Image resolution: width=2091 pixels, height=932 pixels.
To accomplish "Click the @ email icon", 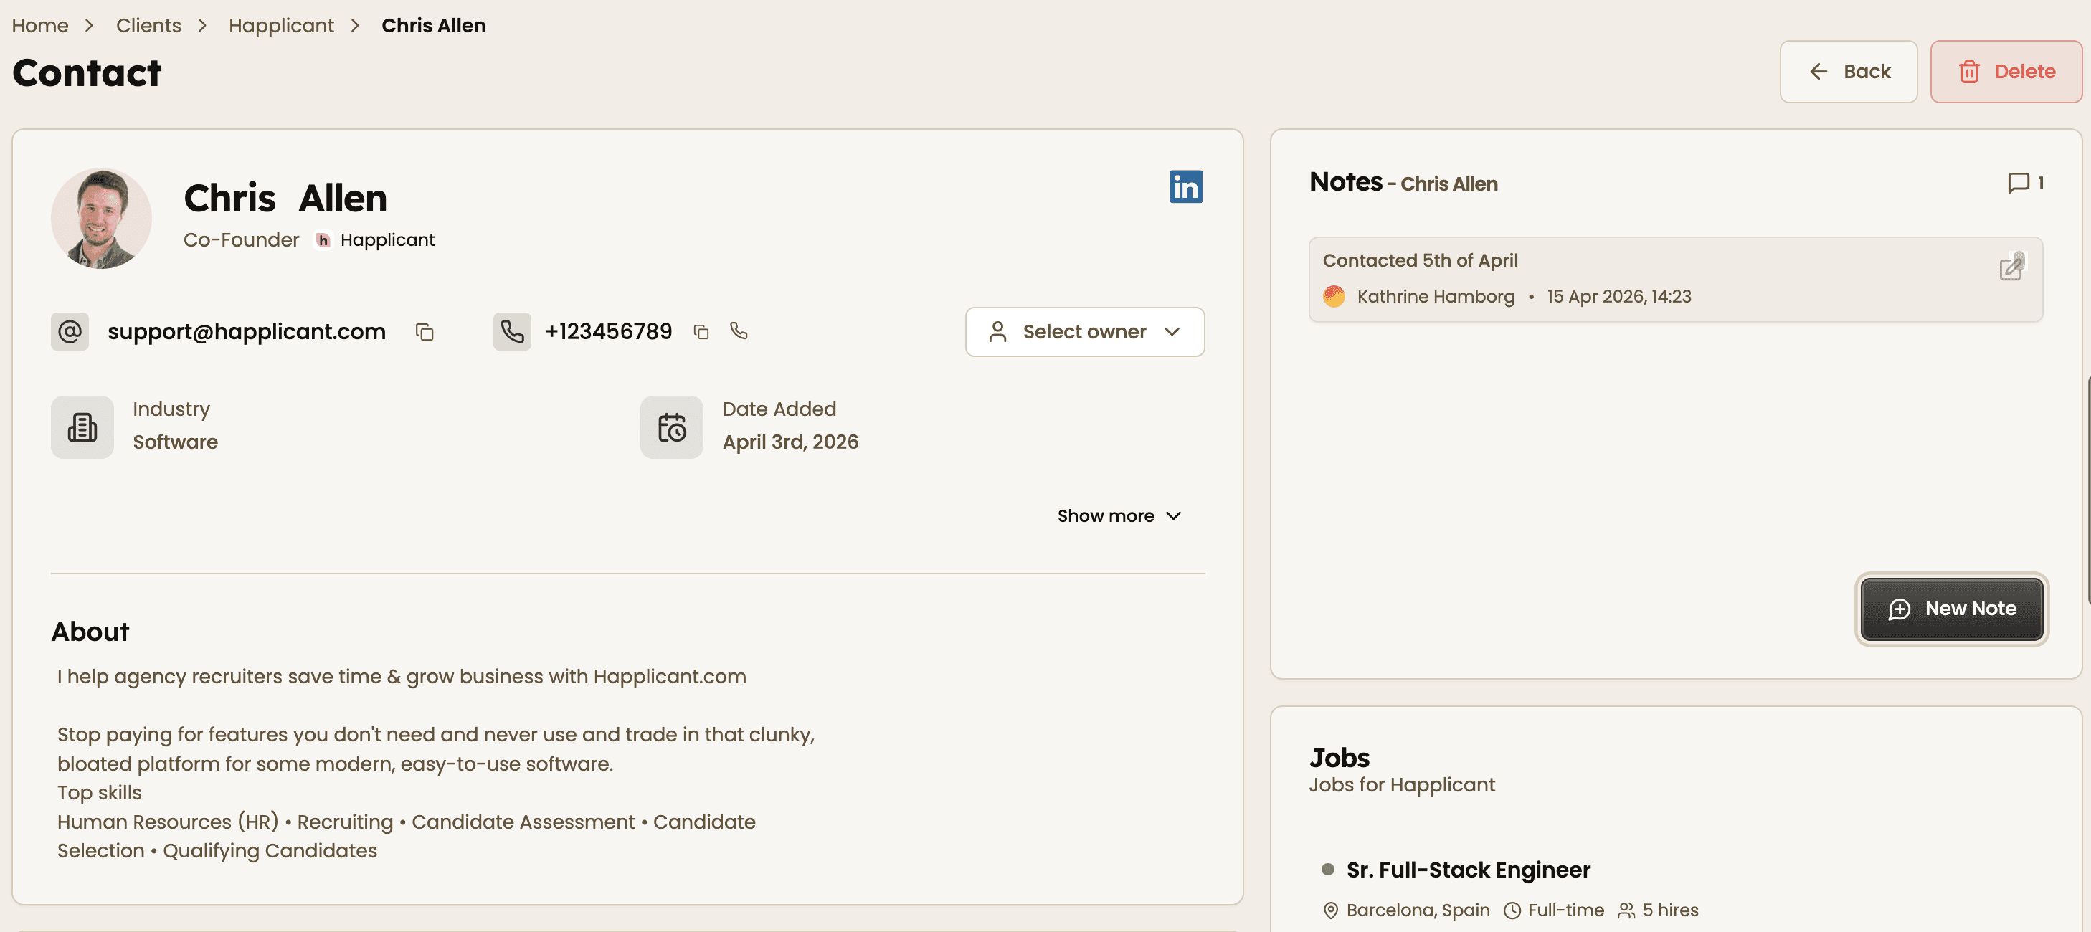I will (x=70, y=331).
